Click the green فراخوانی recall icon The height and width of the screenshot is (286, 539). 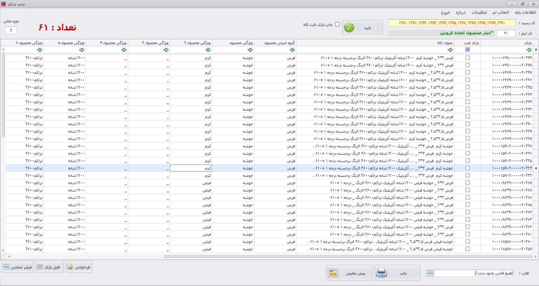pos(71,267)
